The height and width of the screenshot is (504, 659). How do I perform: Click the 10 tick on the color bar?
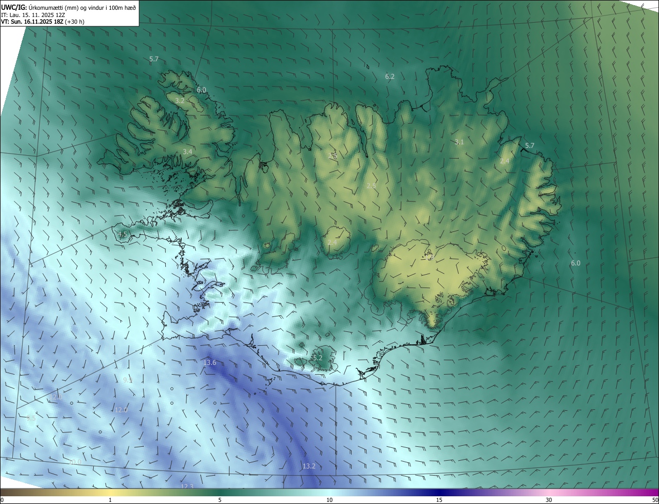point(329,500)
